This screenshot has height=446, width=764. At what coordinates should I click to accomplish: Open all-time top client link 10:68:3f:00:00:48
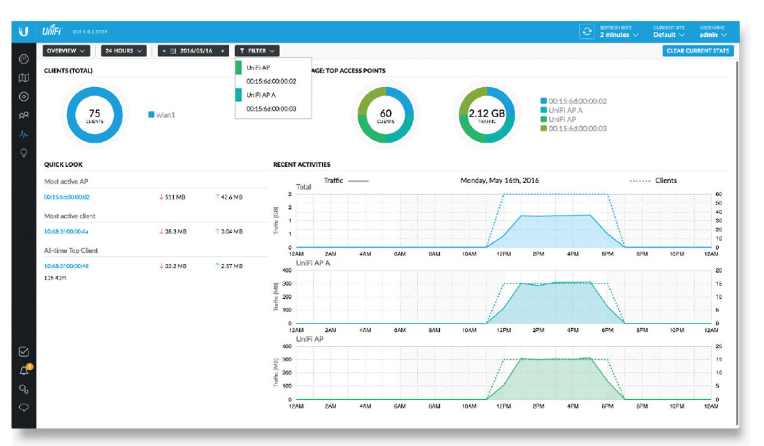[x=66, y=266]
